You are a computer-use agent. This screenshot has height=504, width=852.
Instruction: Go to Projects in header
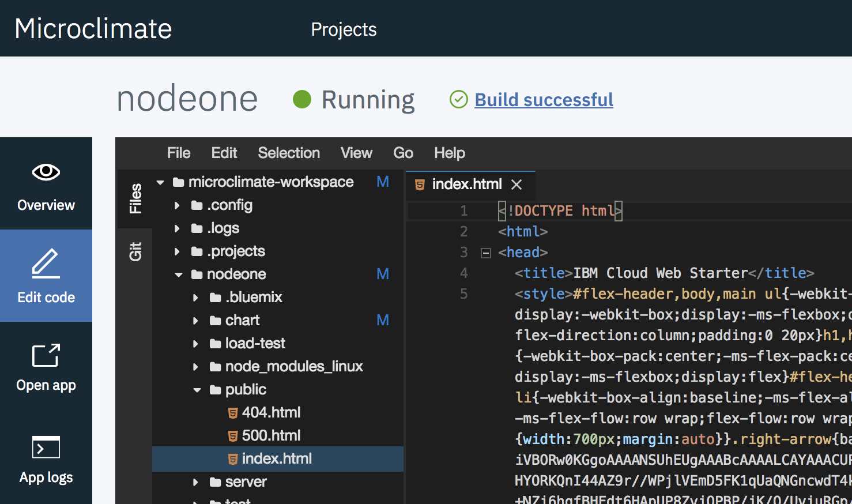pos(344,29)
